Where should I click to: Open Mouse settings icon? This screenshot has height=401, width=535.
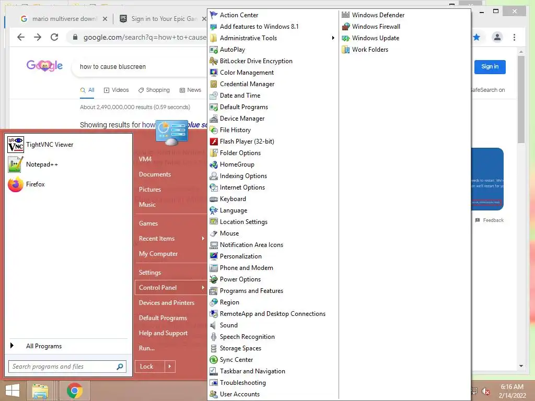click(214, 233)
